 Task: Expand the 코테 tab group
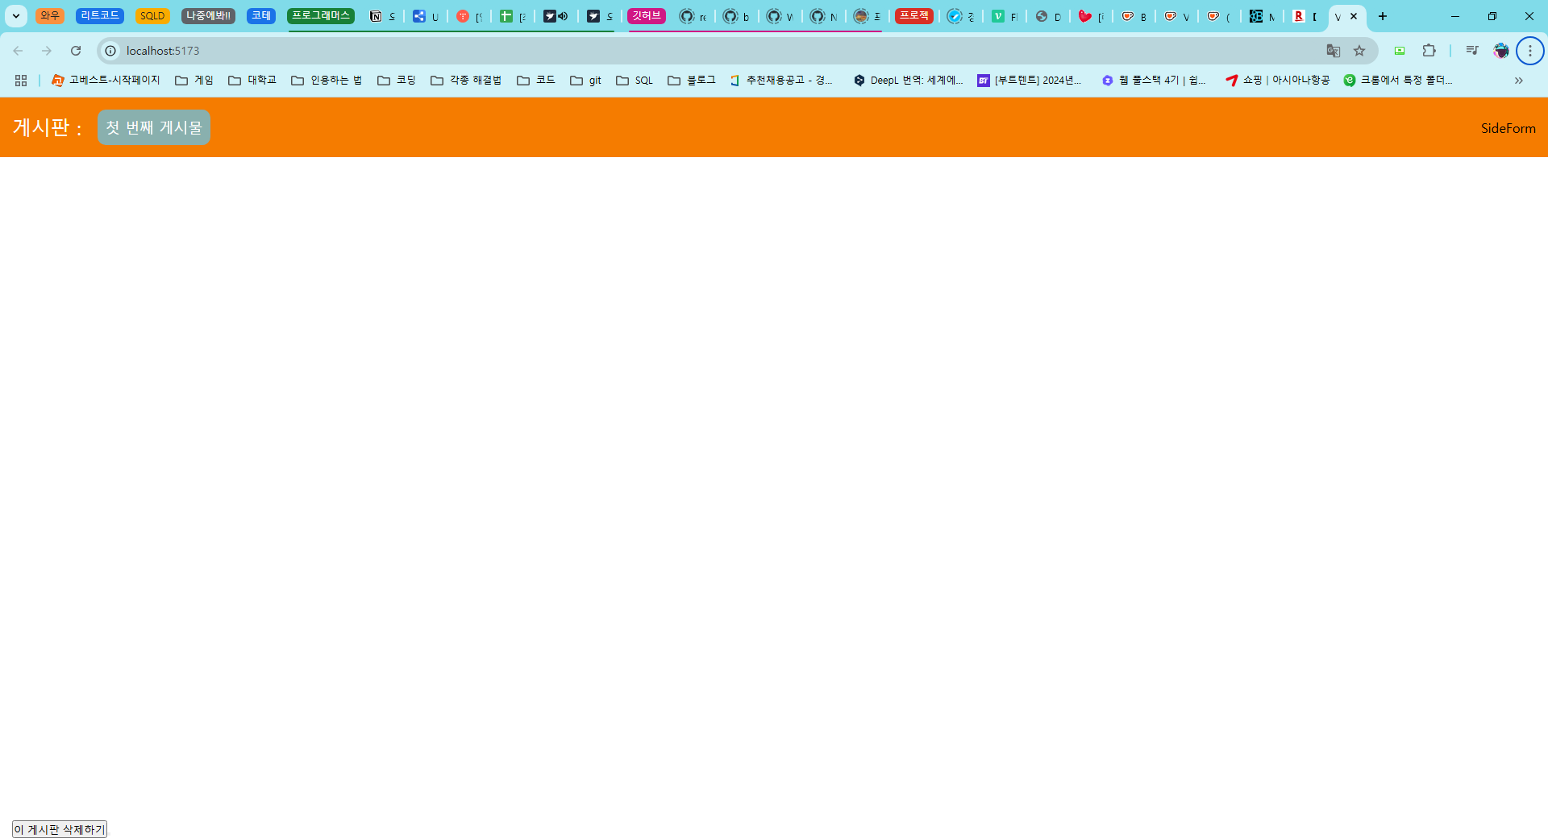pyautogui.click(x=261, y=16)
